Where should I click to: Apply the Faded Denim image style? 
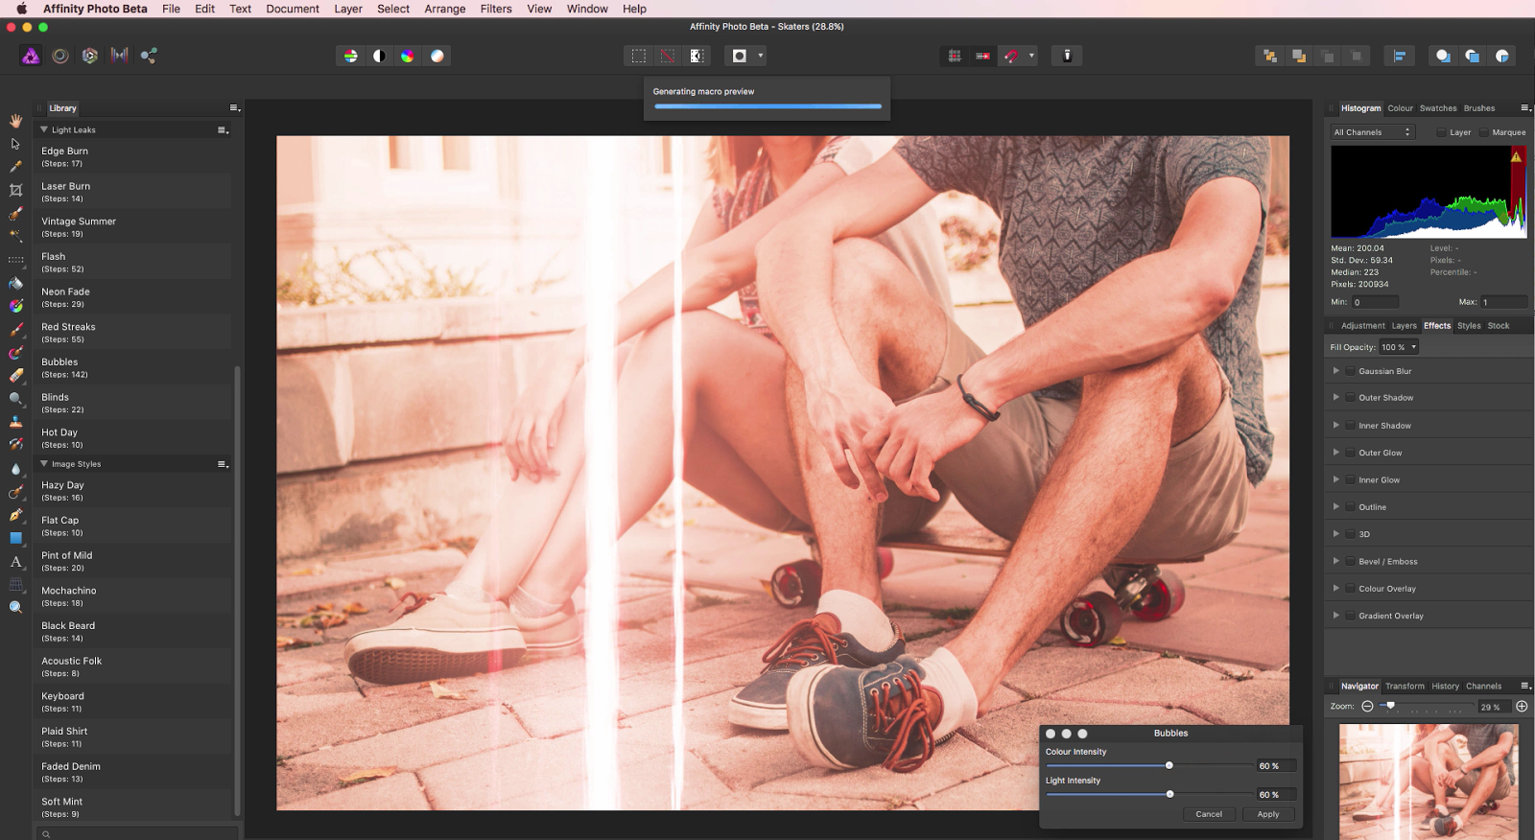coord(133,772)
